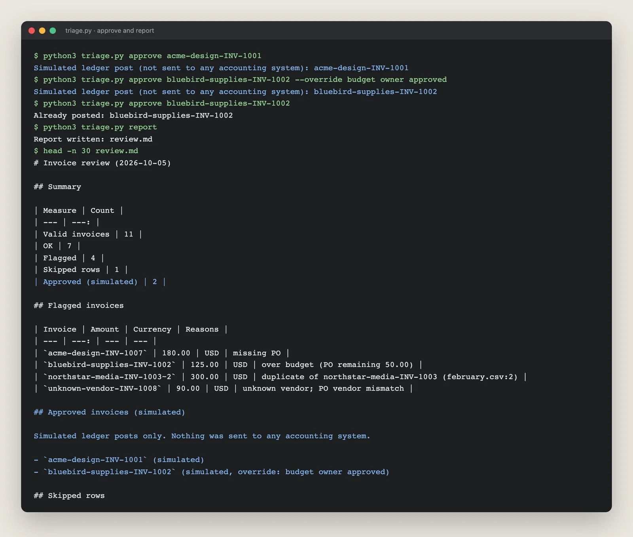The width and height of the screenshot is (633, 537).
Task: Click the window title 'triage.py · approve and report'
Action: coord(110,30)
